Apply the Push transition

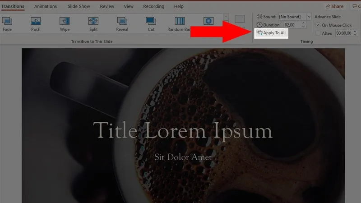36,23
